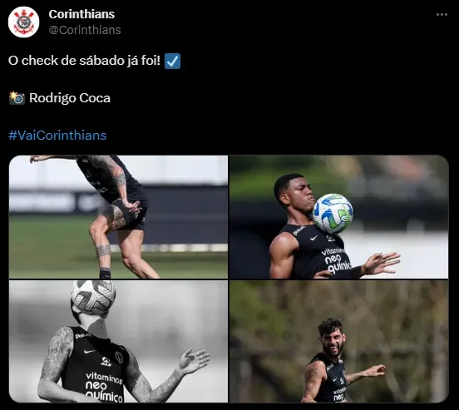Viewport: 459px width, 410px height.
Task: Click the ball in the black-and-white photo
Action: click(x=93, y=298)
